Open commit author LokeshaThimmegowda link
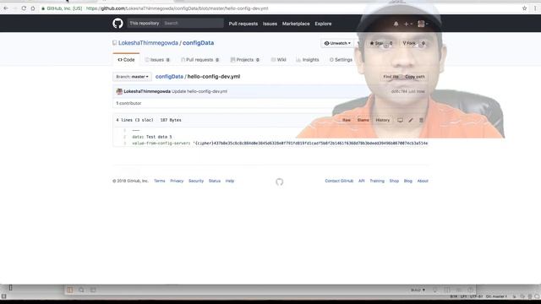 coord(147,91)
